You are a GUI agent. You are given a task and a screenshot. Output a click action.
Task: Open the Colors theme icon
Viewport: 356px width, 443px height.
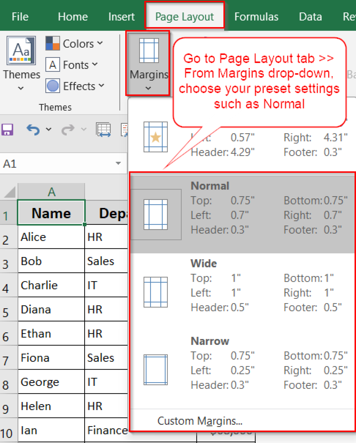[53, 44]
